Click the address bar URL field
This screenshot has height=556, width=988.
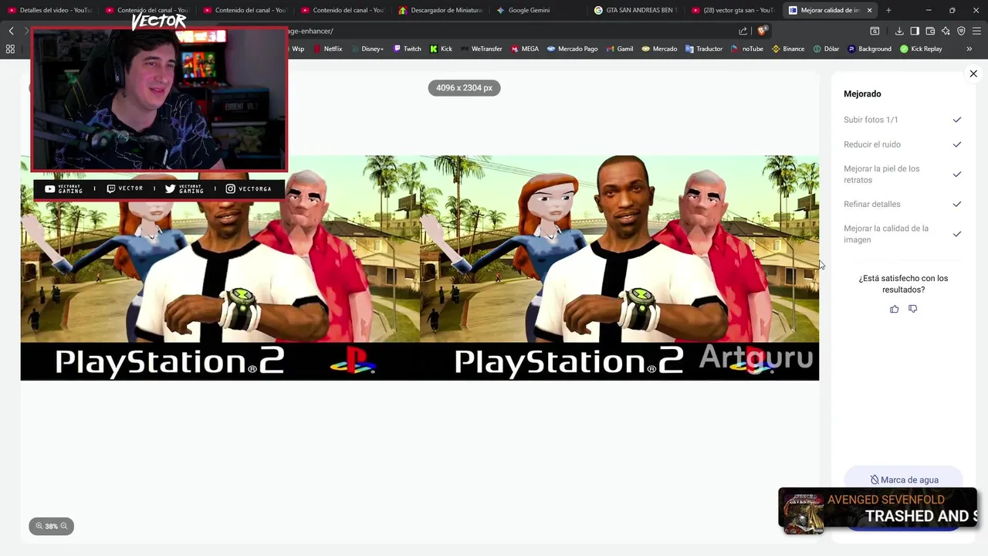[509, 31]
